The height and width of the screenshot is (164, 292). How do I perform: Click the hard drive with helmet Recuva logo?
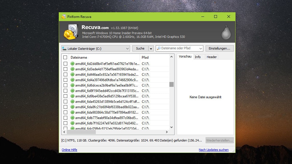[x=71, y=32]
